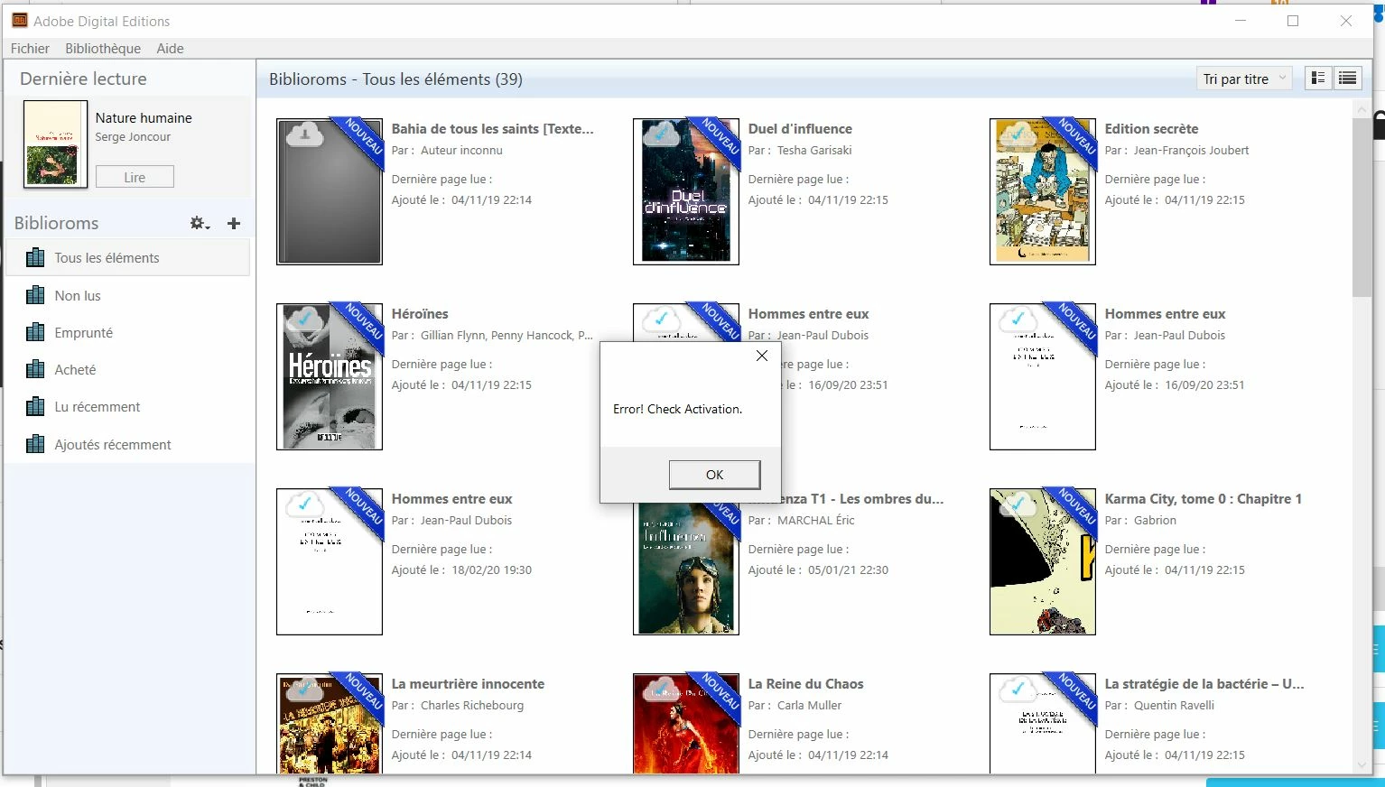
Task: Click Karma City, tome 0 title
Action: pyautogui.click(x=1204, y=499)
